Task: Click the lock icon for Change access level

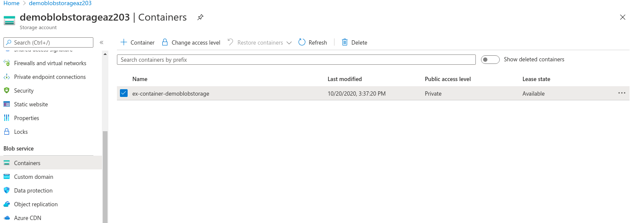Action: tap(165, 42)
